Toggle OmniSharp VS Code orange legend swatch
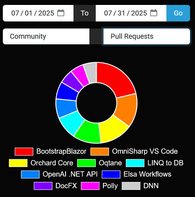This screenshot has width=195, height=197. (x=100, y=152)
